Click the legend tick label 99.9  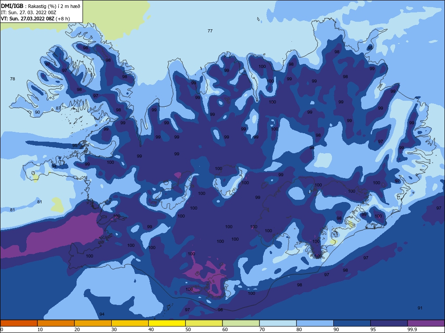(x=412, y=329)
